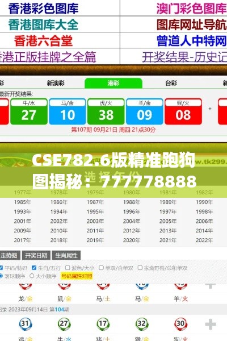The image size is (227, 341).
Task: Select year 2004年
Action: click(132, 221)
